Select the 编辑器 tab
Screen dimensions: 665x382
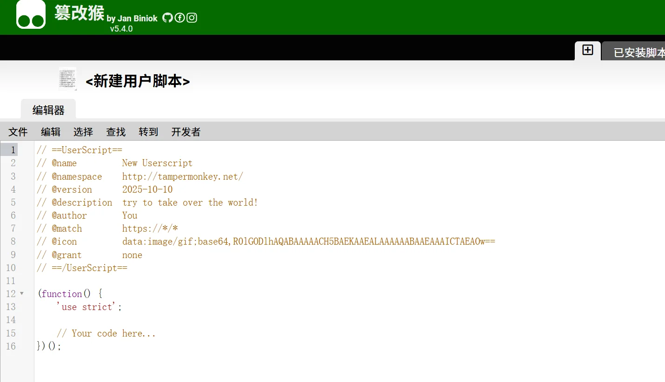(x=48, y=109)
